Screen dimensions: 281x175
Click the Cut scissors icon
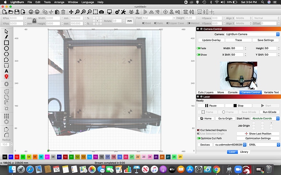point(51,12)
